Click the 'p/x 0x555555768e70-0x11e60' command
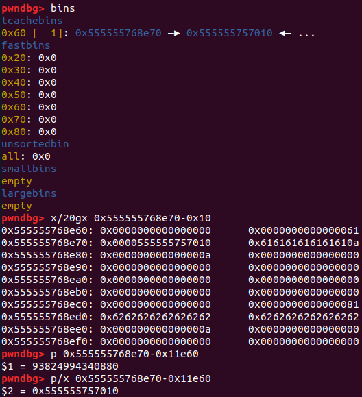Image resolution: width=362 pixels, height=397 pixels. tap(131, 378)
